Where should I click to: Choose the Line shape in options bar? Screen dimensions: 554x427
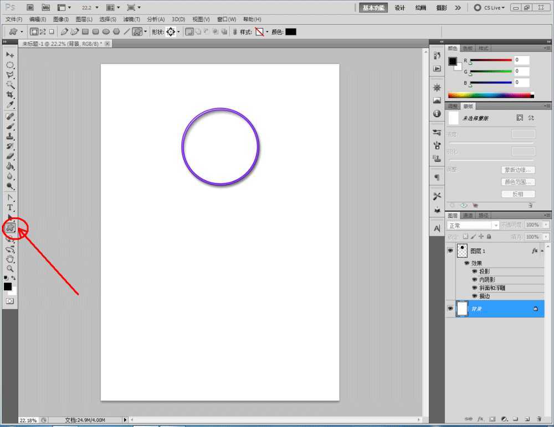pos(126,32)
